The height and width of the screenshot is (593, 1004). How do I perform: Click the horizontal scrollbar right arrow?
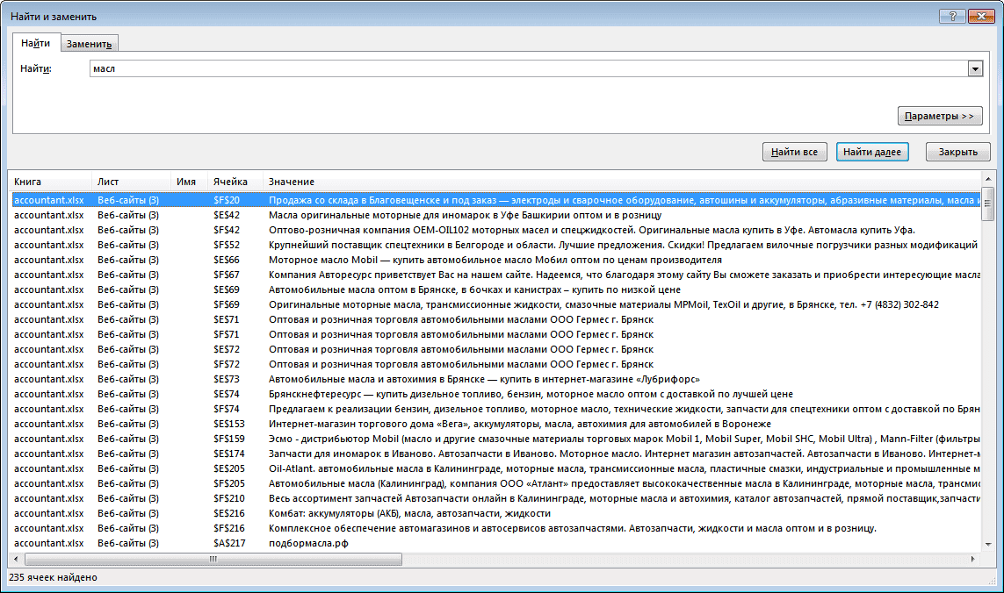click(x=973, y=559)
